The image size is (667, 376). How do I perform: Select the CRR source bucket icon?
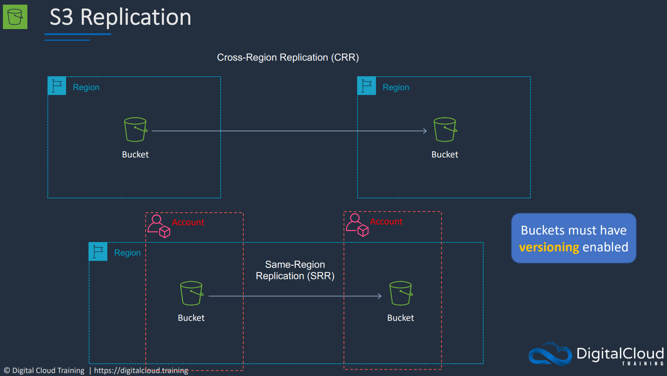[136, 129]
